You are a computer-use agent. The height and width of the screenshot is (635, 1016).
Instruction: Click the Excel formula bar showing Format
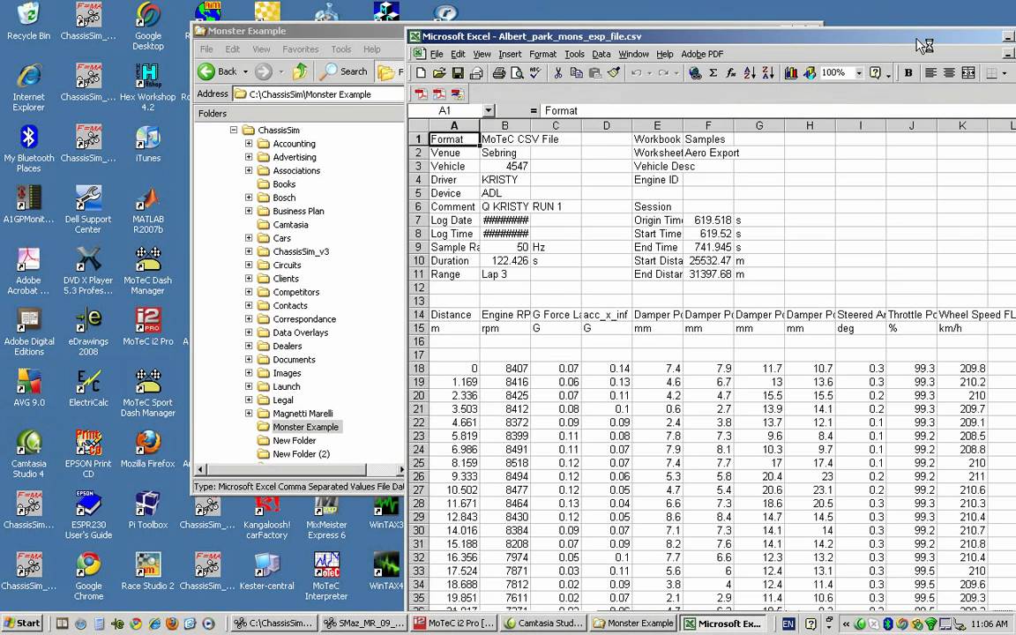click(x=778, y=111)
